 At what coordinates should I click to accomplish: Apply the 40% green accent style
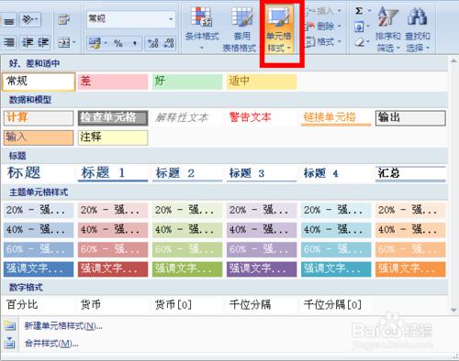coord(187,230)
